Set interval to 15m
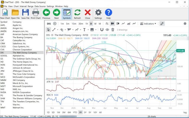Screen dimensions: 189x118 (x=74, y=24)
